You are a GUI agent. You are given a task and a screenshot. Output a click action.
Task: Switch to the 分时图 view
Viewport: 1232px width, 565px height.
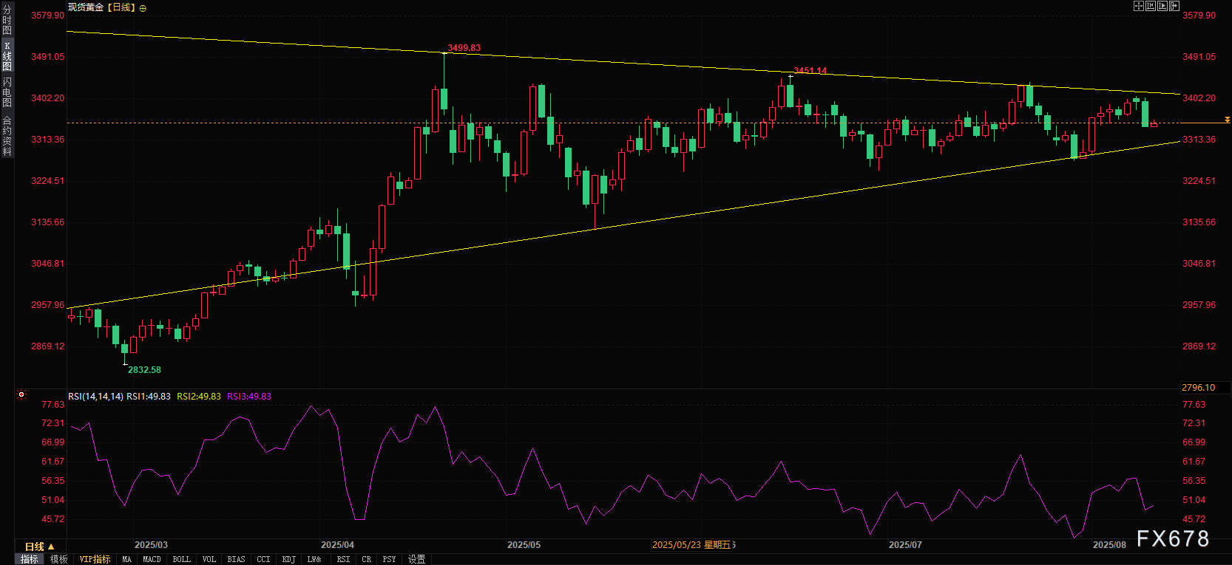coord(7,20)
